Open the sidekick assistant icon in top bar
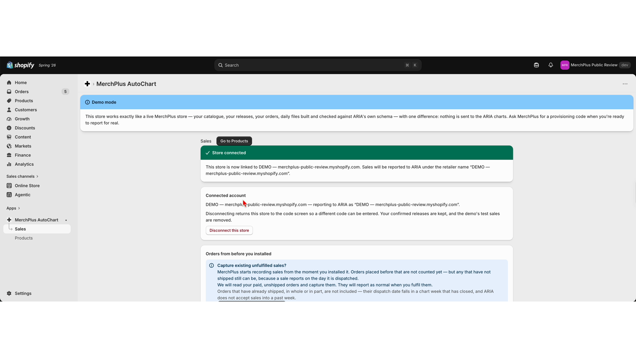Viewport: 636px width, 358px height. click(x=536, y=65)
